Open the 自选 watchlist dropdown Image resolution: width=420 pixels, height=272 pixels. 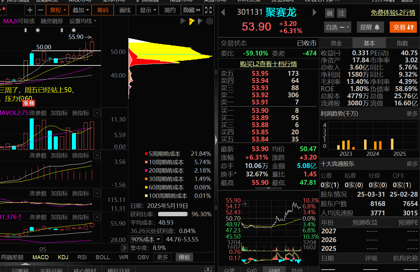[337, 27]
